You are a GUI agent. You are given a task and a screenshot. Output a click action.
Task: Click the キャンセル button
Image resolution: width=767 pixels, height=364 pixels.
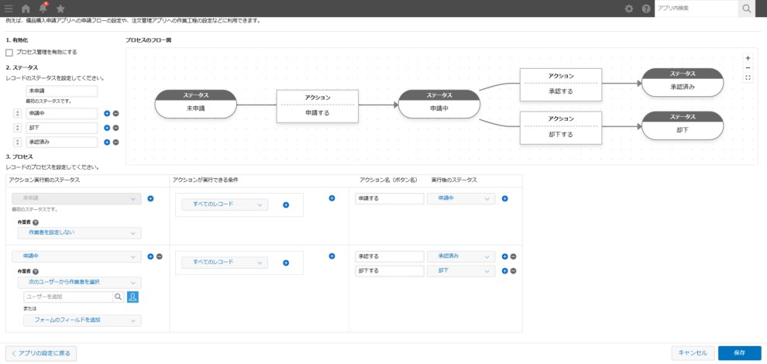692,353
